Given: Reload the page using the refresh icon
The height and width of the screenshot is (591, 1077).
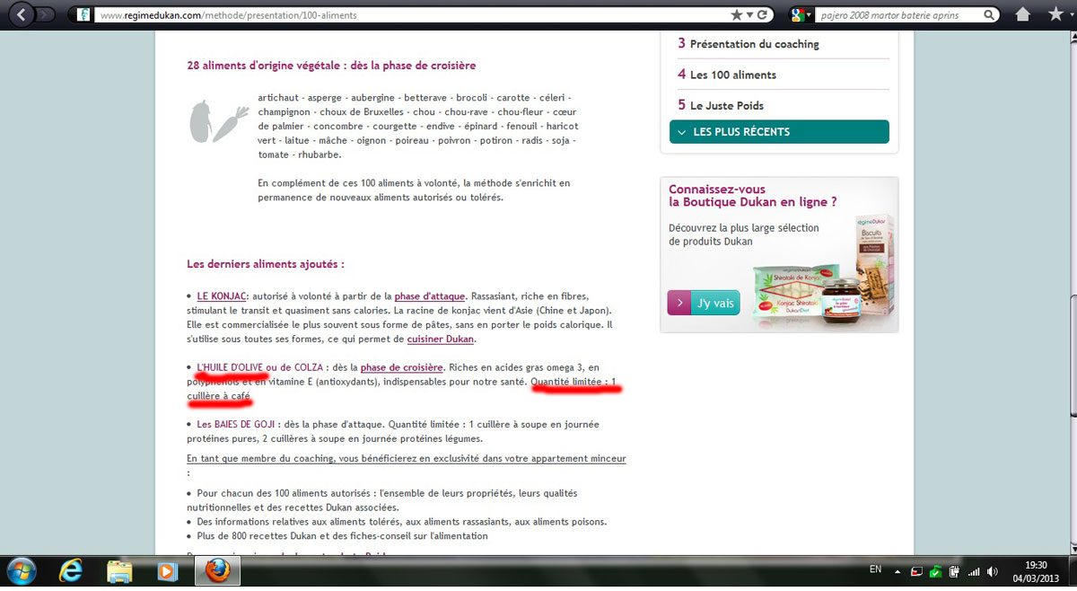Looking at the screenshot, I should point(763,15).
